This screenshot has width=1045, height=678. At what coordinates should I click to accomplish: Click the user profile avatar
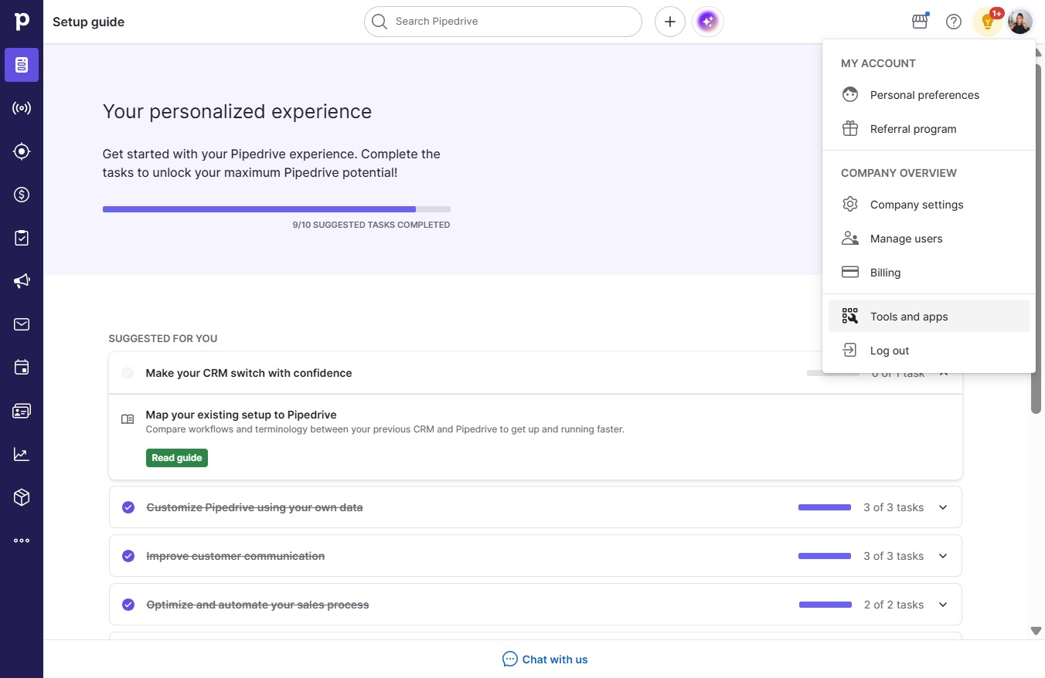pos(1020,22)
